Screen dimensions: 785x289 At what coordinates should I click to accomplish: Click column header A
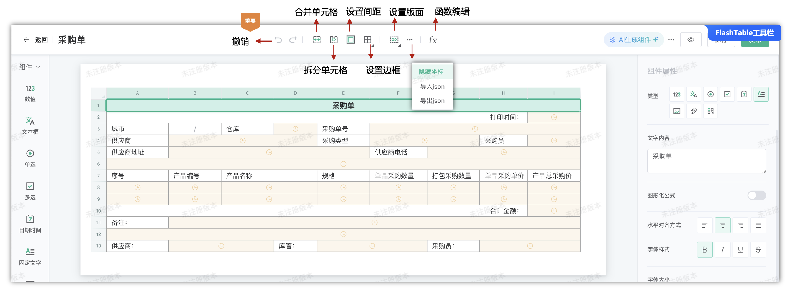(137, 93)
